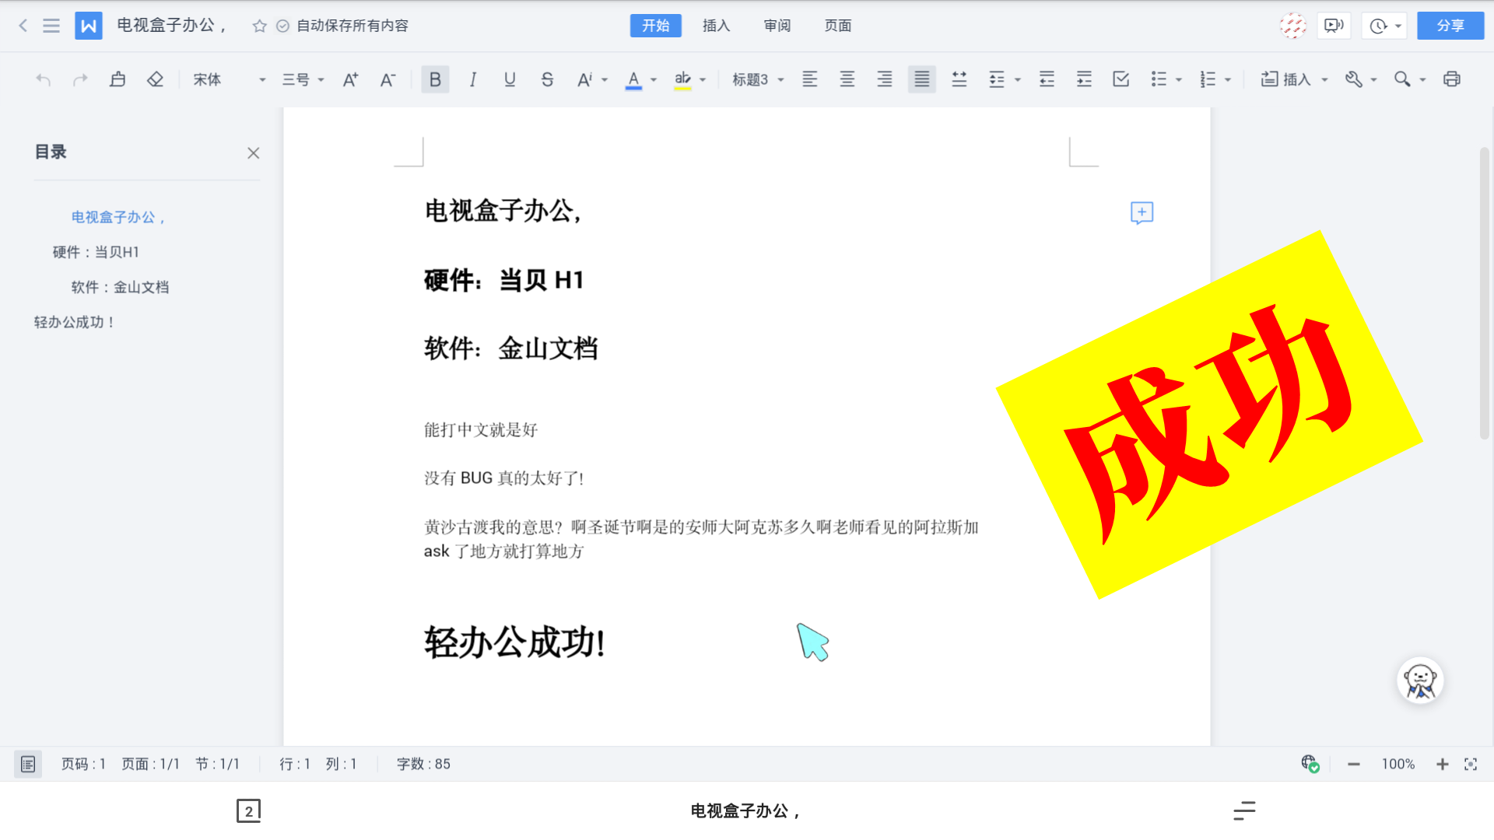Viewport: 1494px width, 840px height.
Task: Jump to outline item 电视盒子办公，
Action: click(x=119, y=217)
